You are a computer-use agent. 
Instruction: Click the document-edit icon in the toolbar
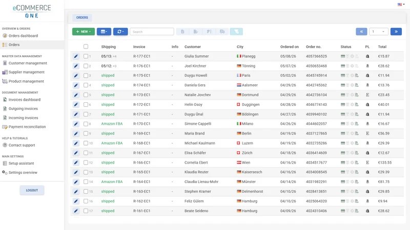click(x=196, y=32)
